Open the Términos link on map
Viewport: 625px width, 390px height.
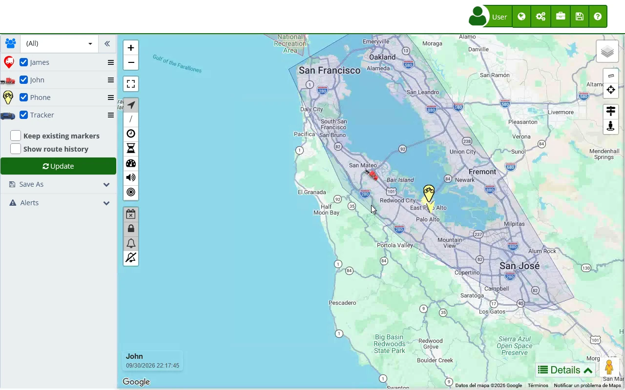(x=538, y=386)
